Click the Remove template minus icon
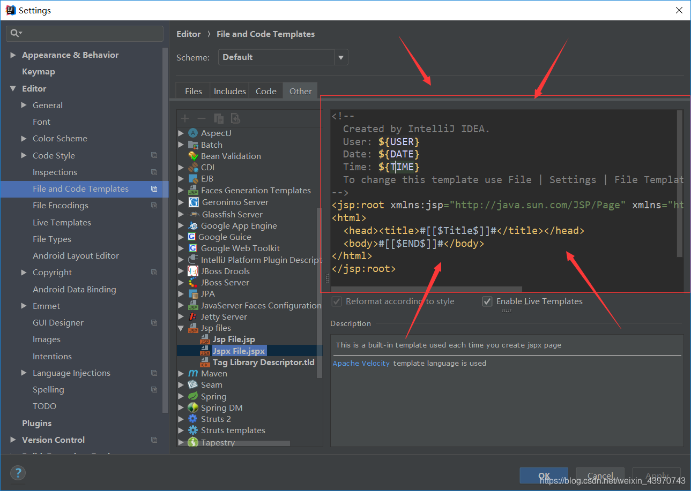Viewport: 691px width, 491px height. [x=202, y=118]
